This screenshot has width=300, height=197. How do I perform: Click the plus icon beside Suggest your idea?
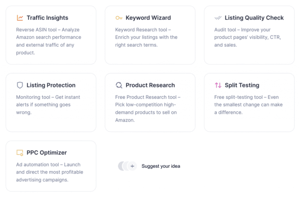click(132, 166)
